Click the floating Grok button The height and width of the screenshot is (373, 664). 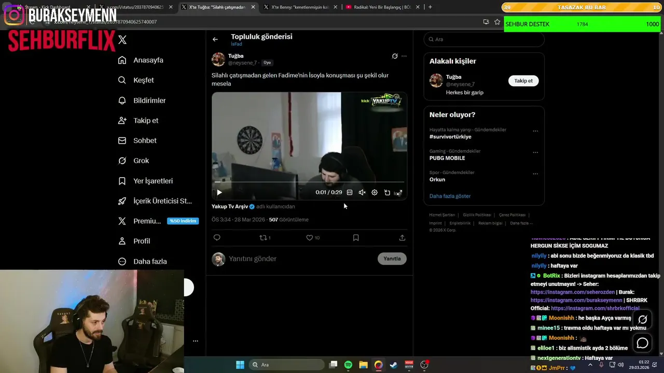[x=642, y=320]
